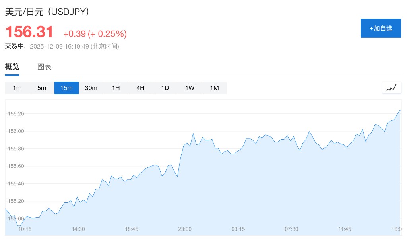Choose the 1H interval
This screenshot has width=407, height=241.
[116, 88]
